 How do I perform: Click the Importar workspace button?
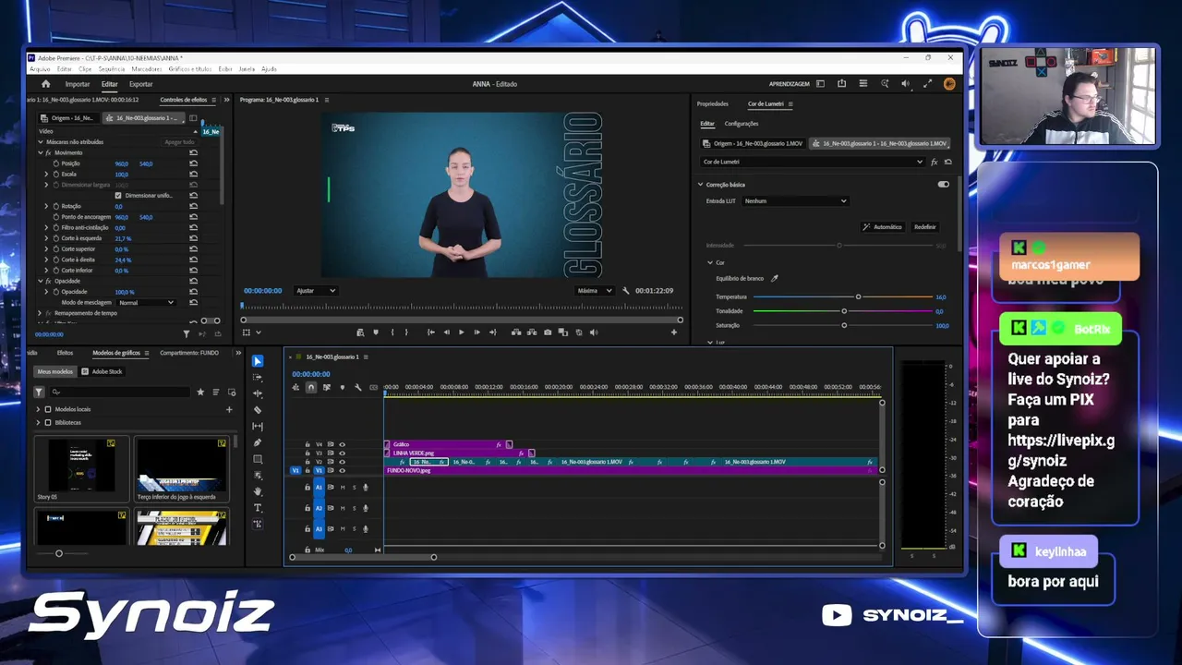(x=78, y=84)
